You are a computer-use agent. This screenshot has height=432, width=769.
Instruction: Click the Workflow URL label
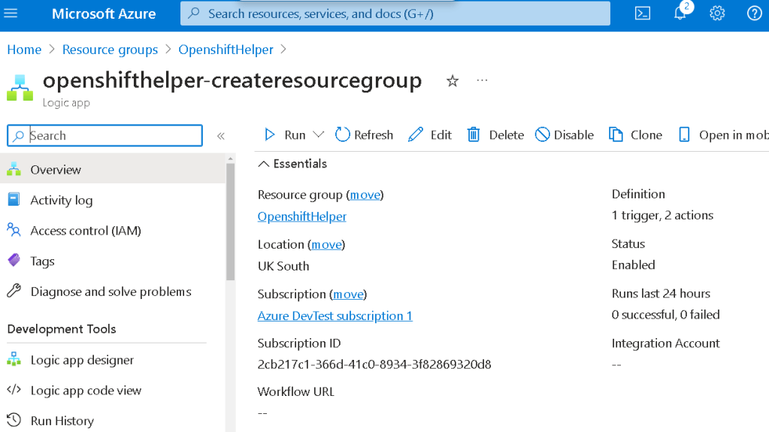click(x=295, y=391)
